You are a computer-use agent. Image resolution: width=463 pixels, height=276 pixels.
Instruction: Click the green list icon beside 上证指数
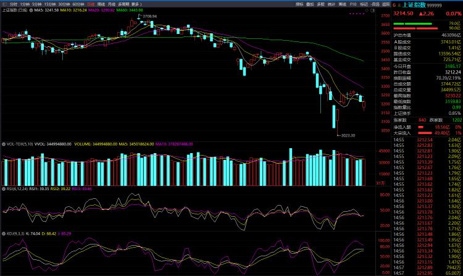click(x=399, y=5)
